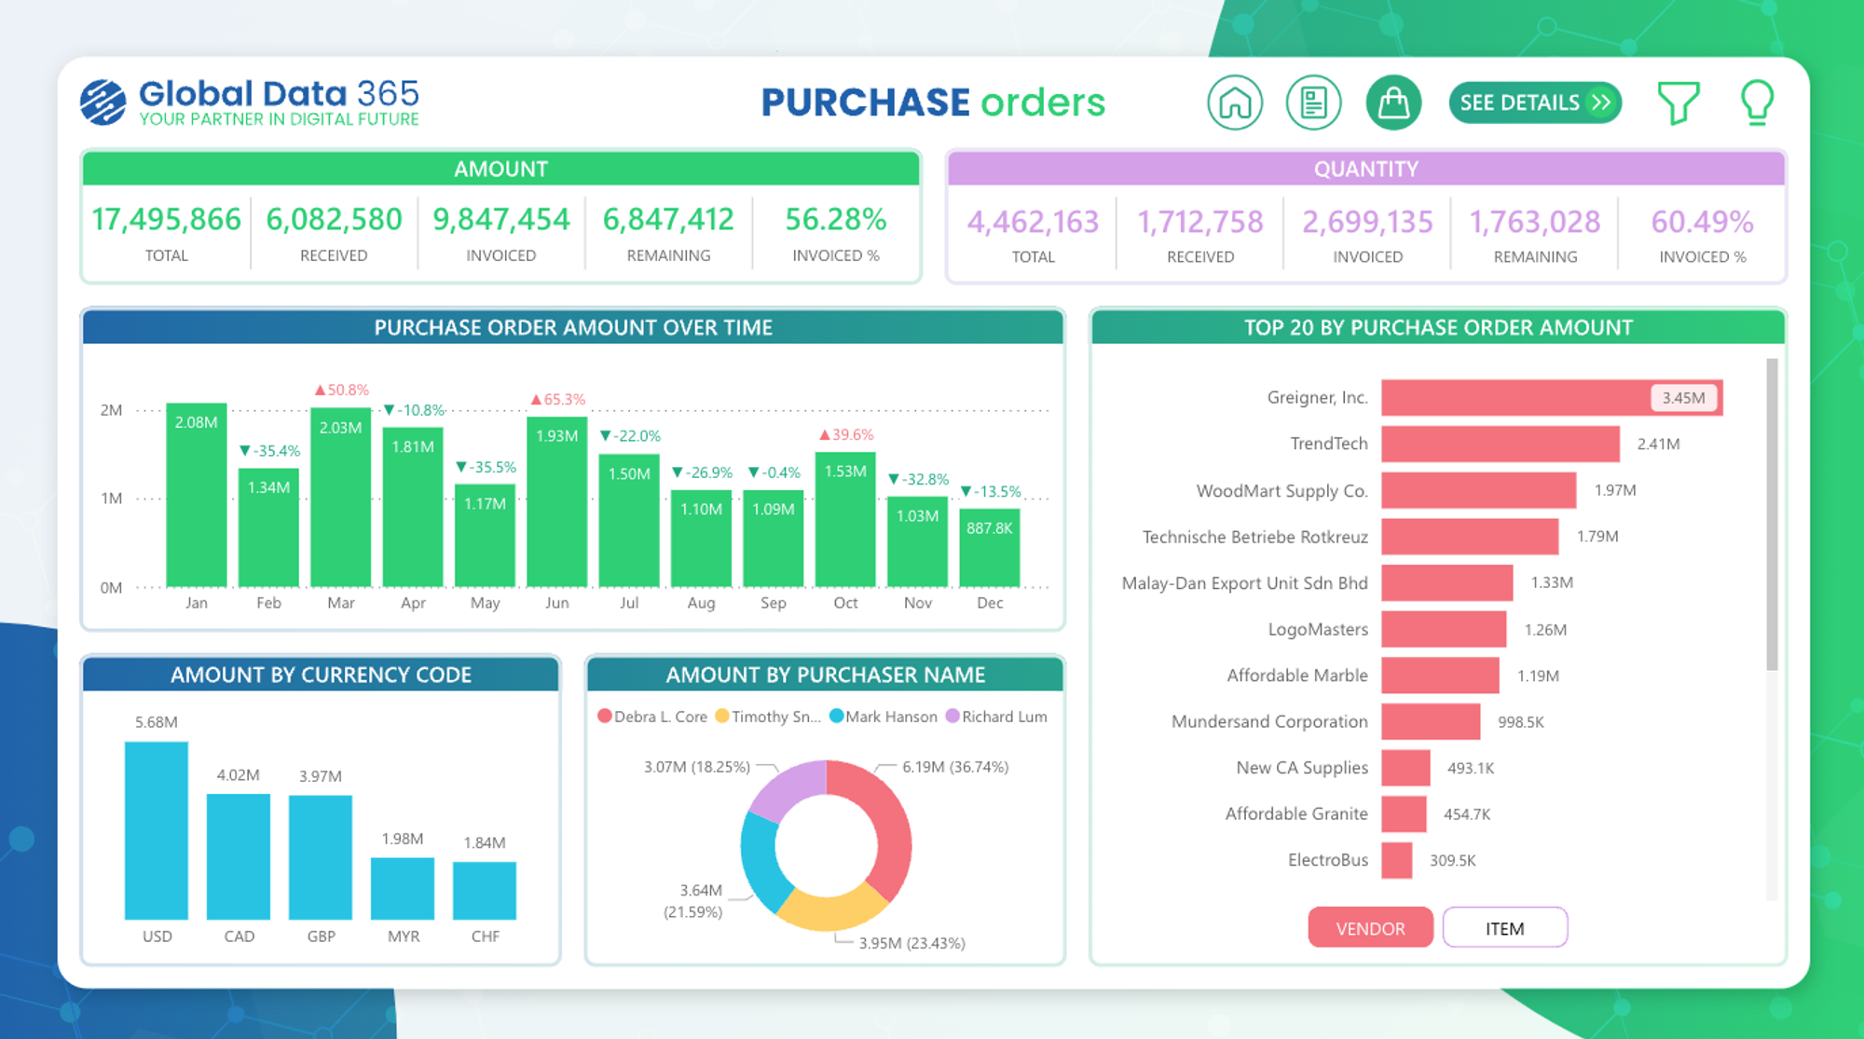1864x1039 pixels.
Task: Click the Debra L. Core legend marker
Action: pos(605,717)
